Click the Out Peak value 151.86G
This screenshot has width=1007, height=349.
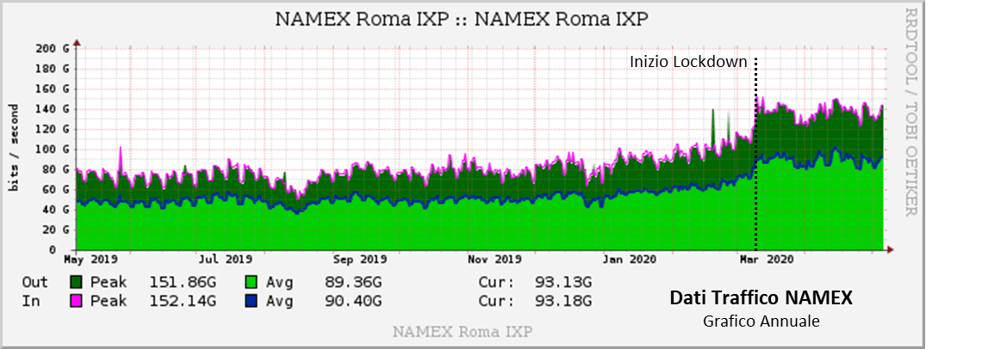pos(183,283)
